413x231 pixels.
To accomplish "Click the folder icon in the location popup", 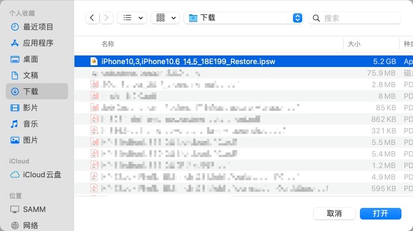I will (x=193, y=18).
